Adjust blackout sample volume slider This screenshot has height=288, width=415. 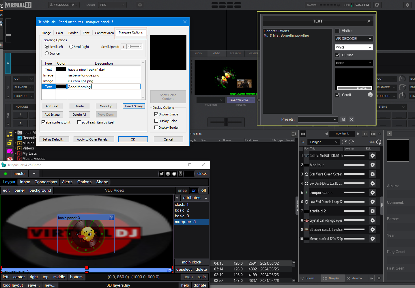pyautogui.click(x=354, y=165)
